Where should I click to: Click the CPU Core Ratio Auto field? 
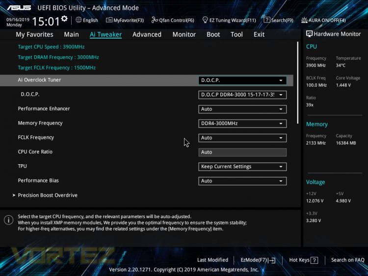(242, 152)
